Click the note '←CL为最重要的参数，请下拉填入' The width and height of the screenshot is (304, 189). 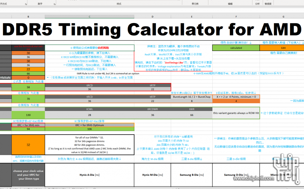tap(89, 53)
